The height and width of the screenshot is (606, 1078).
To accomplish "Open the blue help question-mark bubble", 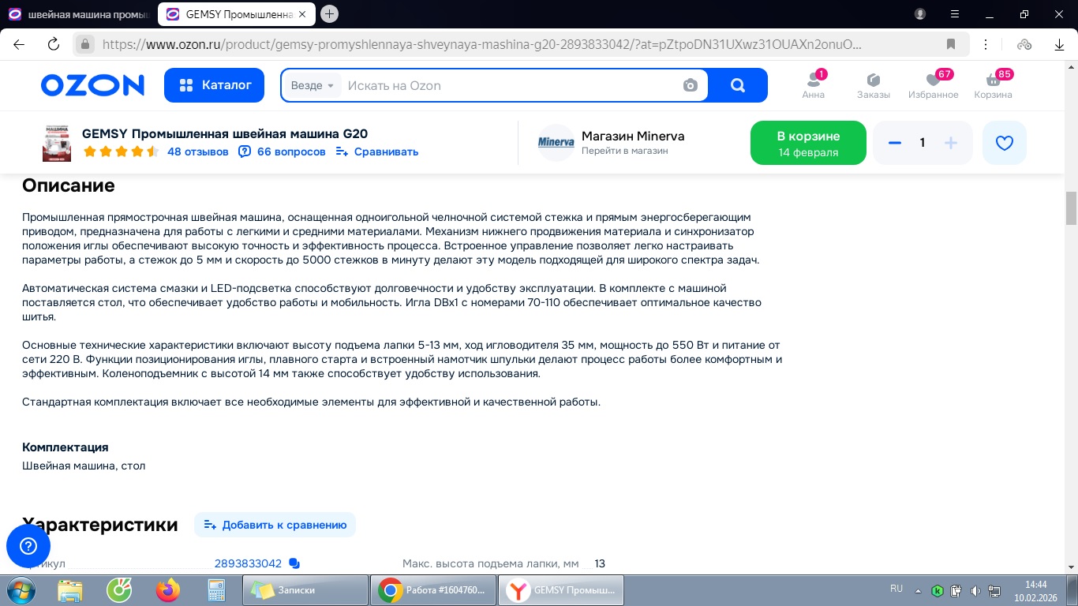I will pyautogui.click(x=28, y=546).
